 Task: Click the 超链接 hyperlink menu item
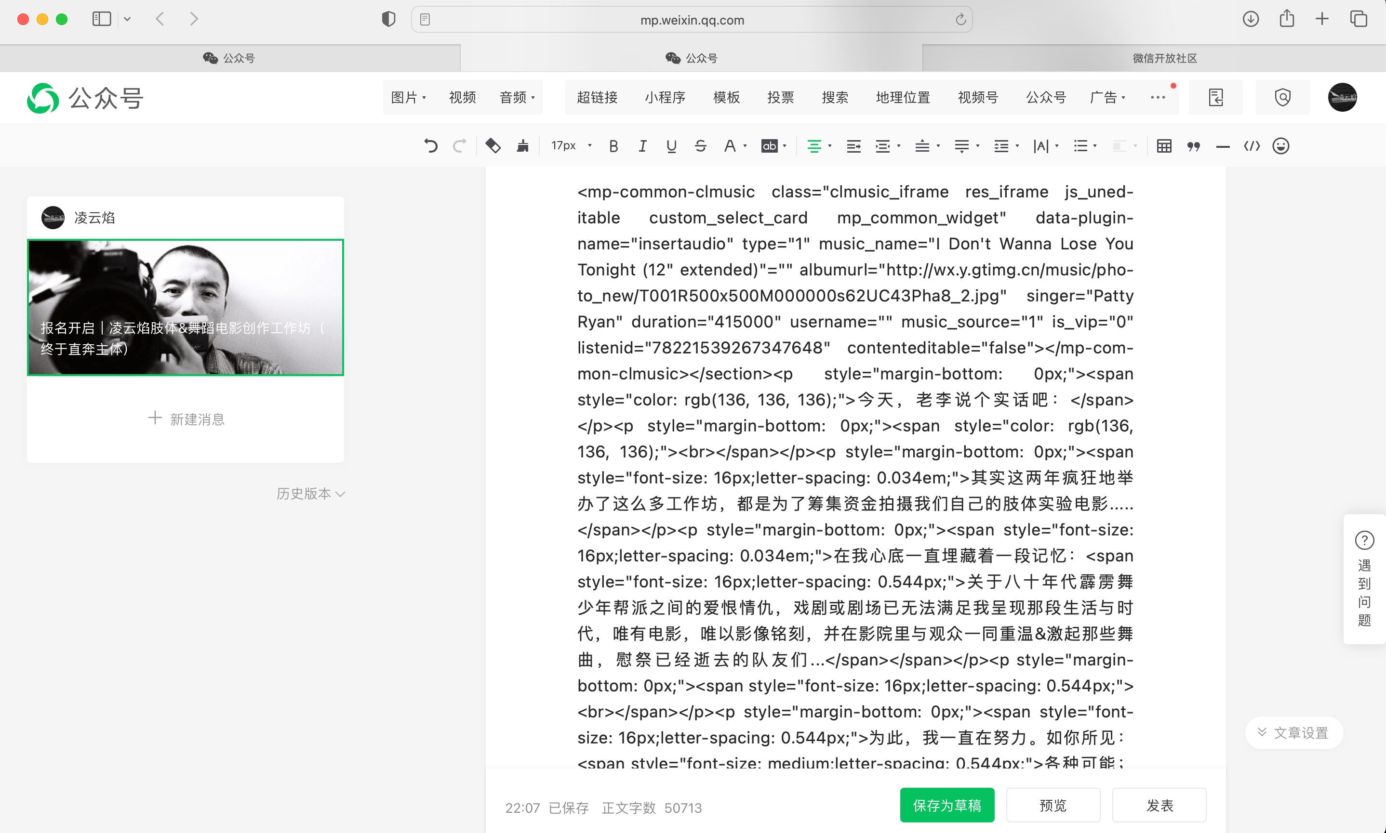597,98
